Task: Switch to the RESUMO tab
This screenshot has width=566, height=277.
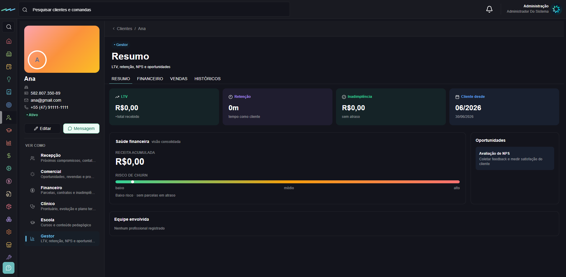Action: pos(121,79)
